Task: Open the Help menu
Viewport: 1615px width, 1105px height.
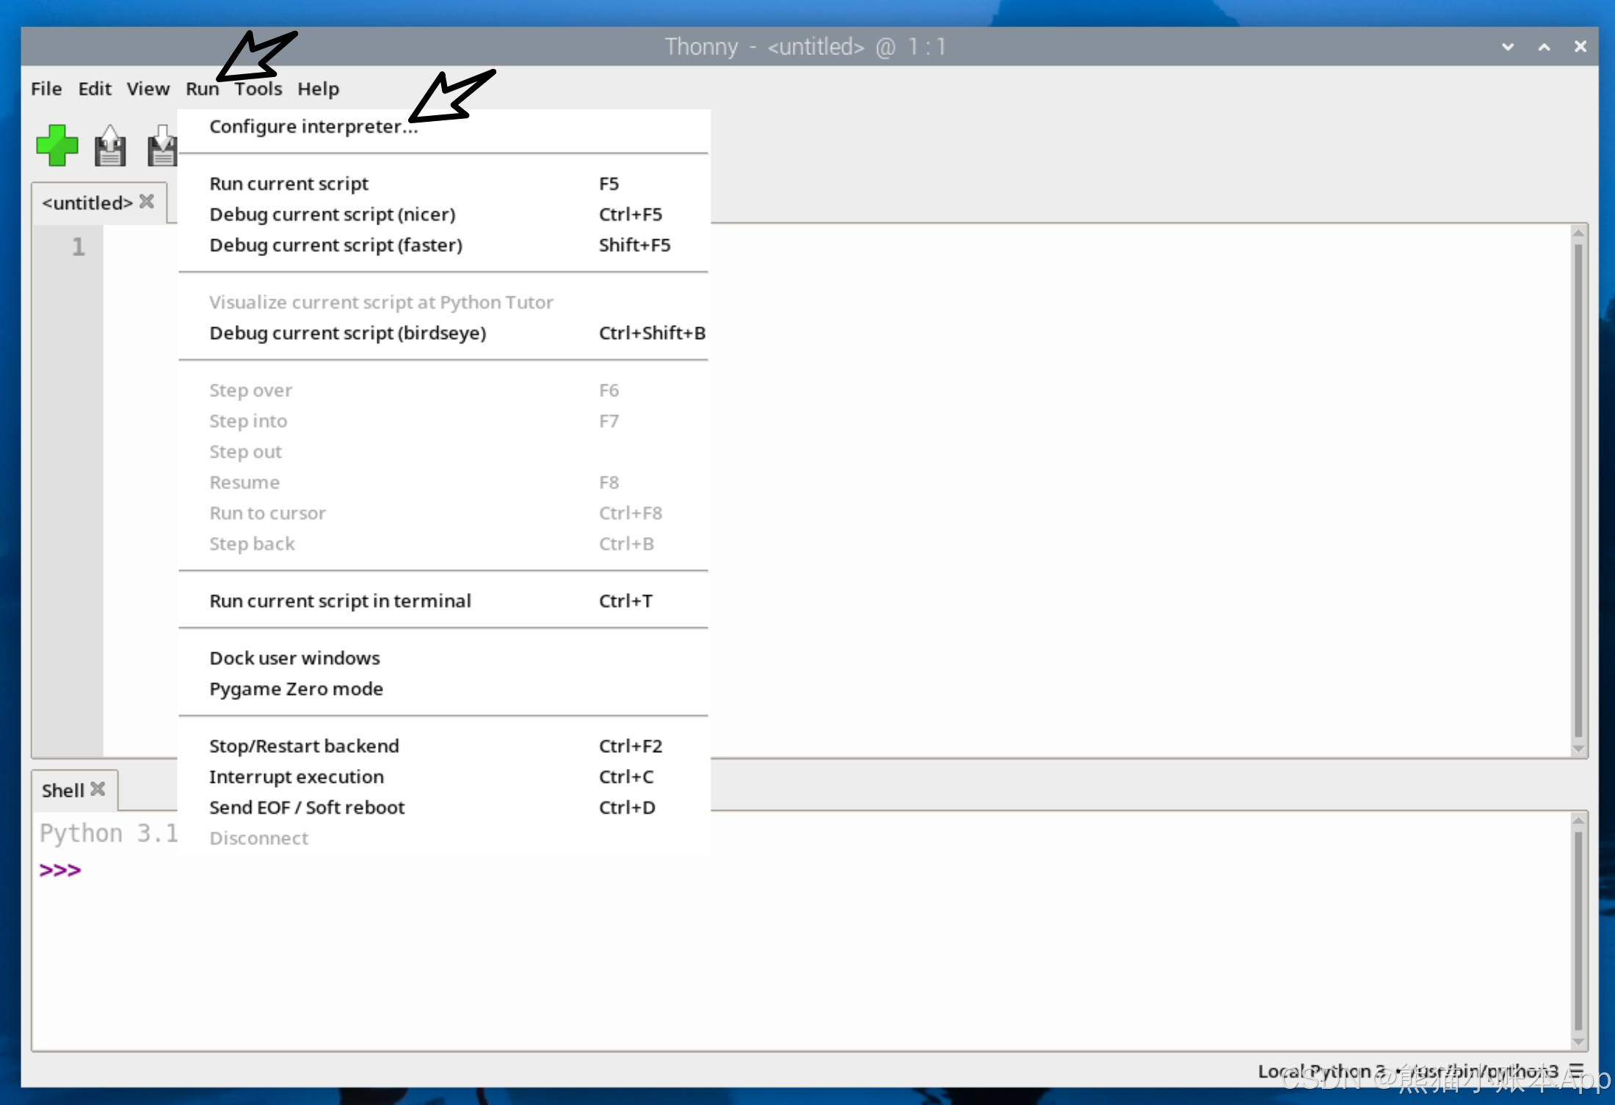Action: 318,89
